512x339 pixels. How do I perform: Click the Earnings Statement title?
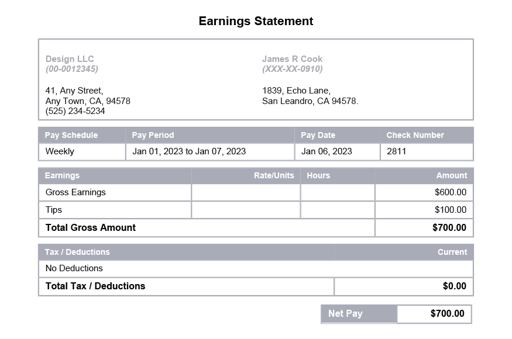pyautogui.click(x=256, y=22)
